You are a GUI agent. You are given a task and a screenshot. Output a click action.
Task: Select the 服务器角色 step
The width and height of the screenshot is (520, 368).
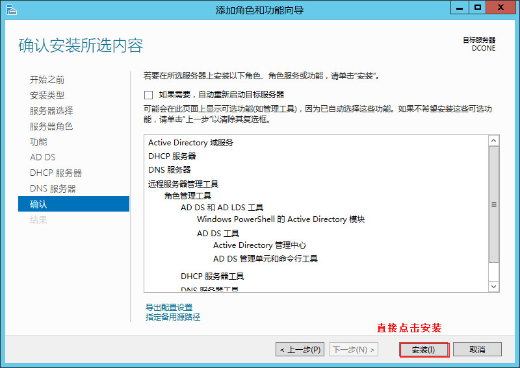[x=51, y=127]
